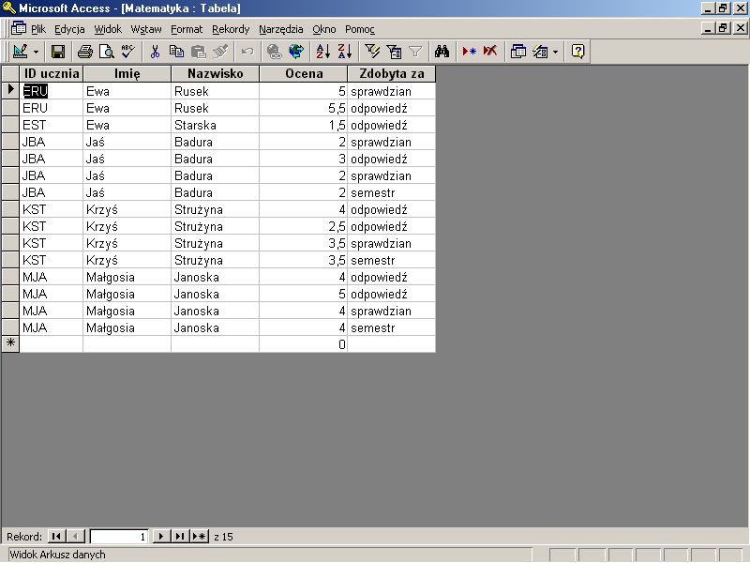Image resolution: width=750 pixels, height=563 pixels.
Task: Jump to the last record in the navigator
Action: point(180,537)
